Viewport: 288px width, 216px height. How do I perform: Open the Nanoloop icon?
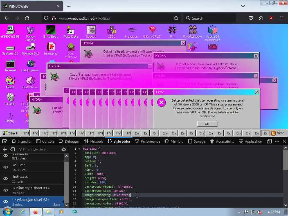[x=132, y=31]
